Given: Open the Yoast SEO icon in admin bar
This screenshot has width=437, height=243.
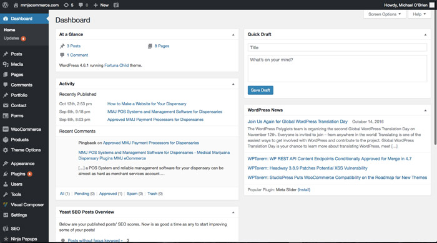Looking at the screenshot, I should click(x=116, y=5).
